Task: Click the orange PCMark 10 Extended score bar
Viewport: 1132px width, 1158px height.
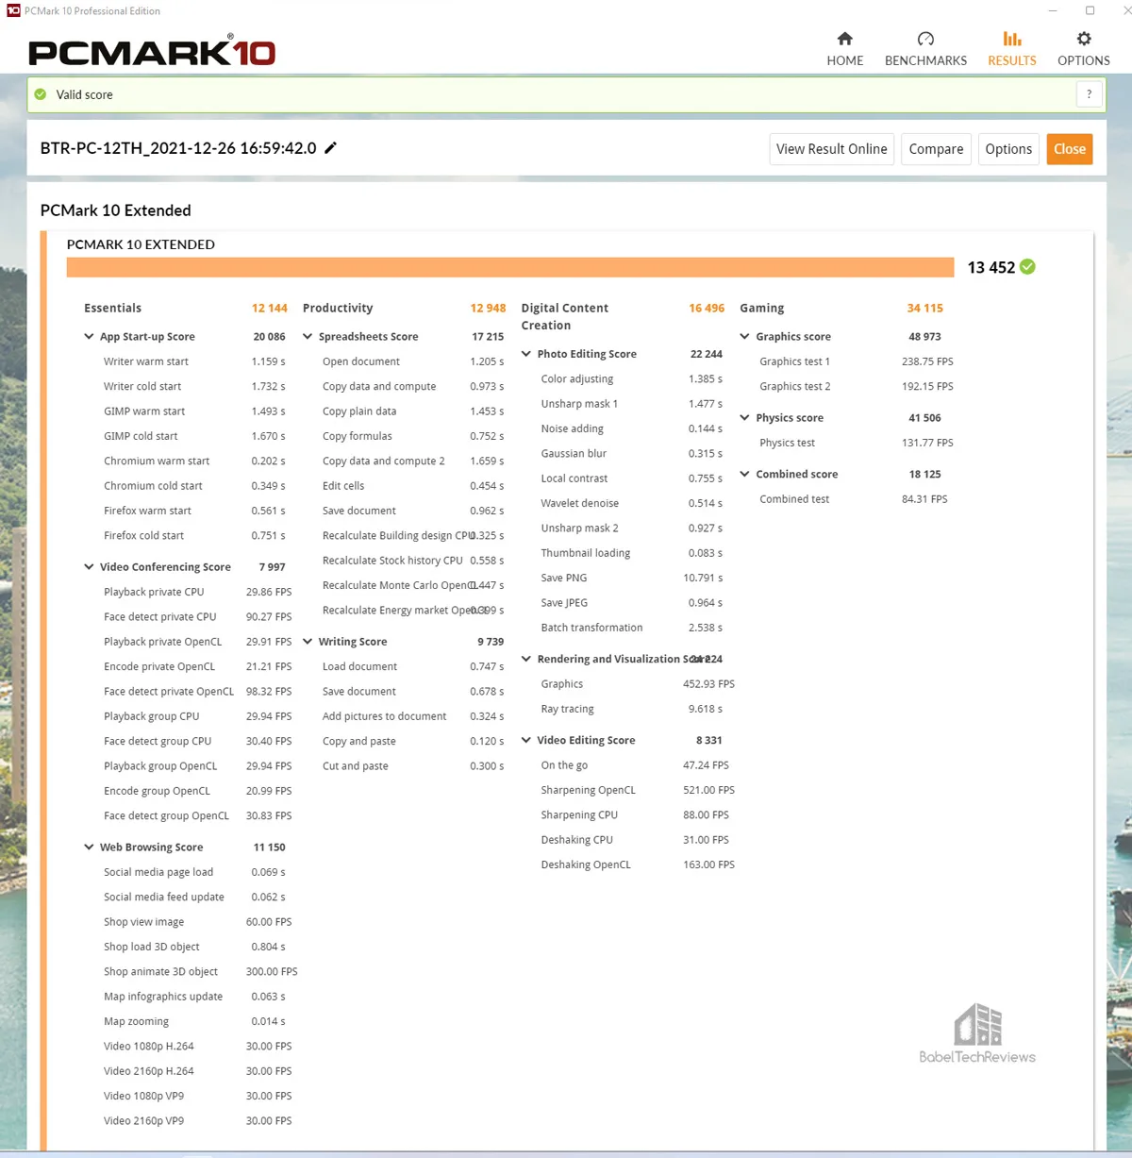Action: [510, 267]
